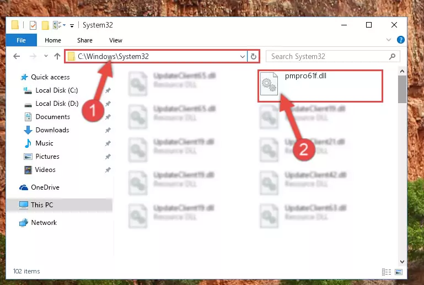The width and height of the screenshot is (424, 285).
Task: Click the search magnifier icon
Action: 392,56
